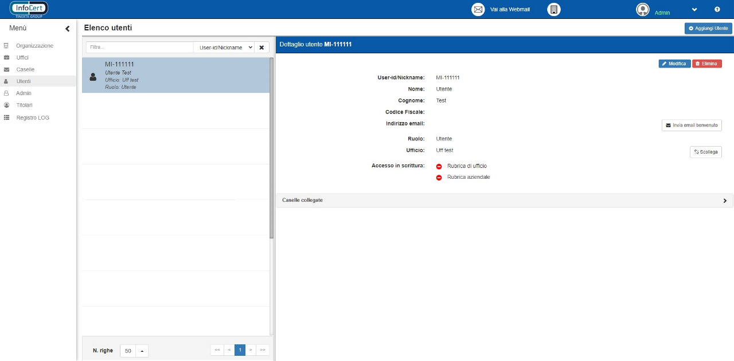
Task: Collapse the Menù sidebar with the arrow
Action: 67,29
